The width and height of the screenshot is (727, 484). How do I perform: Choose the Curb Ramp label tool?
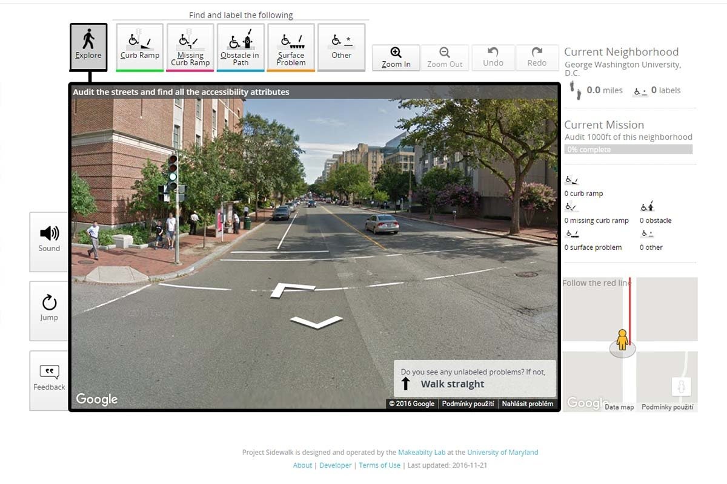[140, 47]
